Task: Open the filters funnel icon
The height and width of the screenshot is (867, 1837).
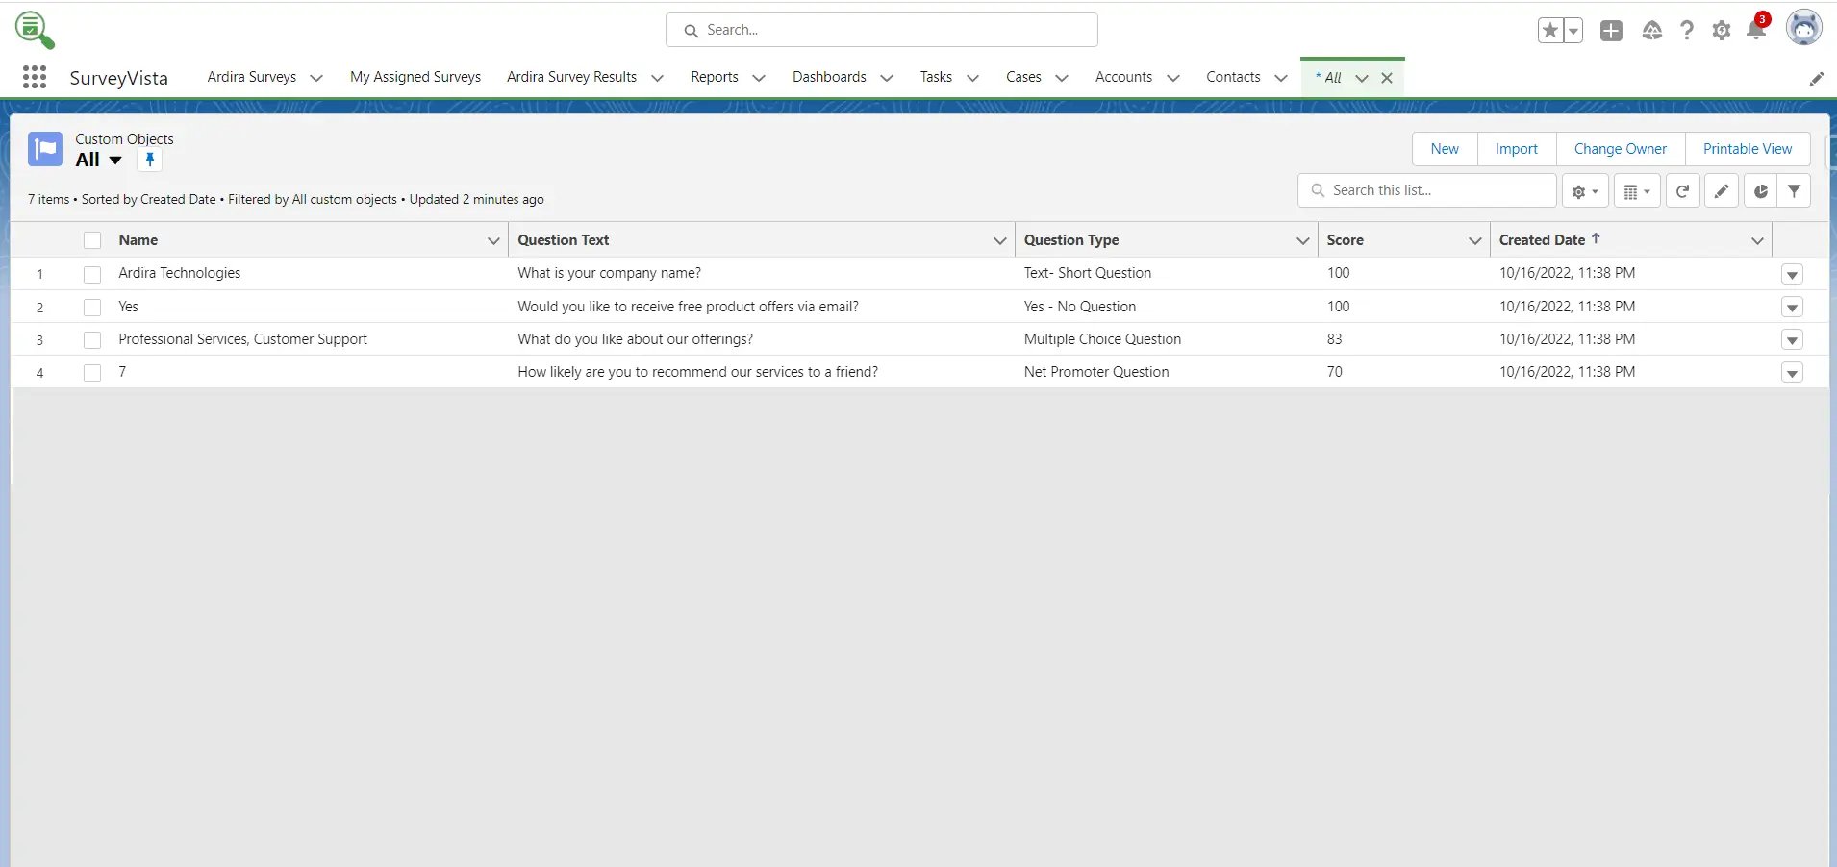Action: 1794,191
